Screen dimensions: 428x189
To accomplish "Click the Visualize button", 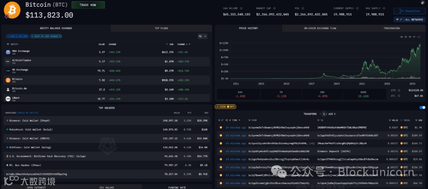I will (x=409, y=11).
